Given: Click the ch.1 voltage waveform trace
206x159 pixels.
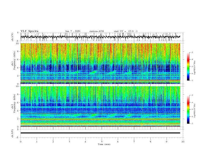Looking at the screenshot, I should click(100, 37).
